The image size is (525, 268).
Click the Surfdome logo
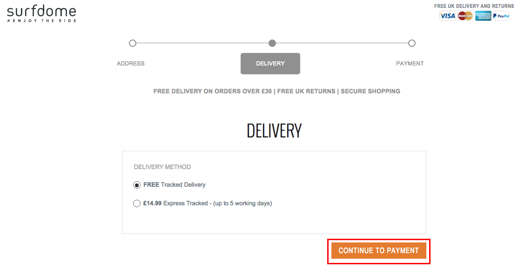coord(41,13)
